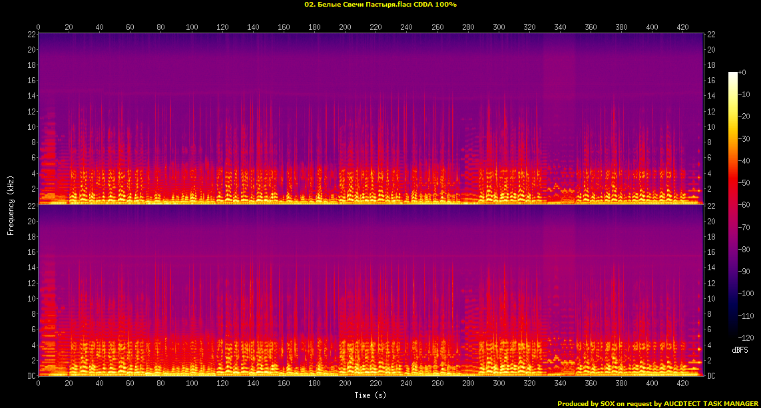The height and width of the screenshot is (408, 761).
Task: Click the "Produced by SOX" credit text
Action: pyautogui.click(x=587, y=403)
